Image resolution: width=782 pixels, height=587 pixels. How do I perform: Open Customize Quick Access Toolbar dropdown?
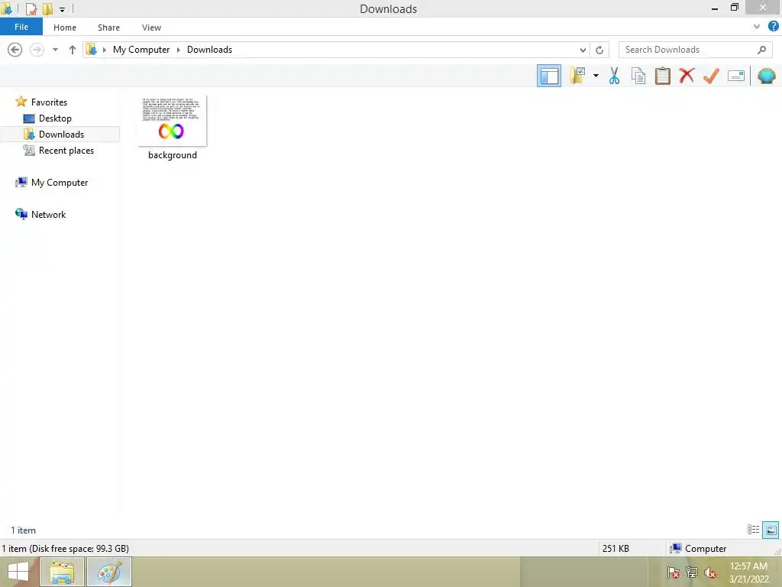[63, 9]
